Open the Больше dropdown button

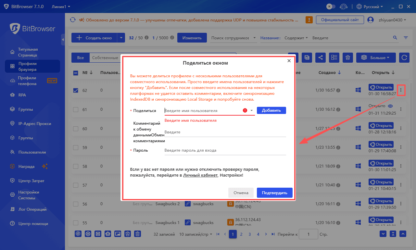pyautogui.click(x=376, y=57)
